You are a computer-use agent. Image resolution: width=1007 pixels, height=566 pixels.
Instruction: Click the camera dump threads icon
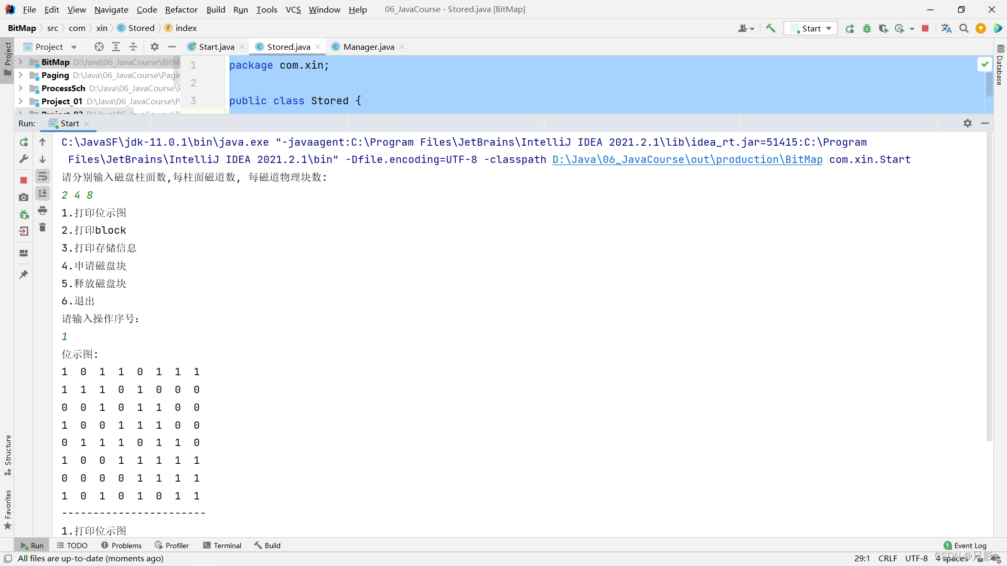pos(24,197)
